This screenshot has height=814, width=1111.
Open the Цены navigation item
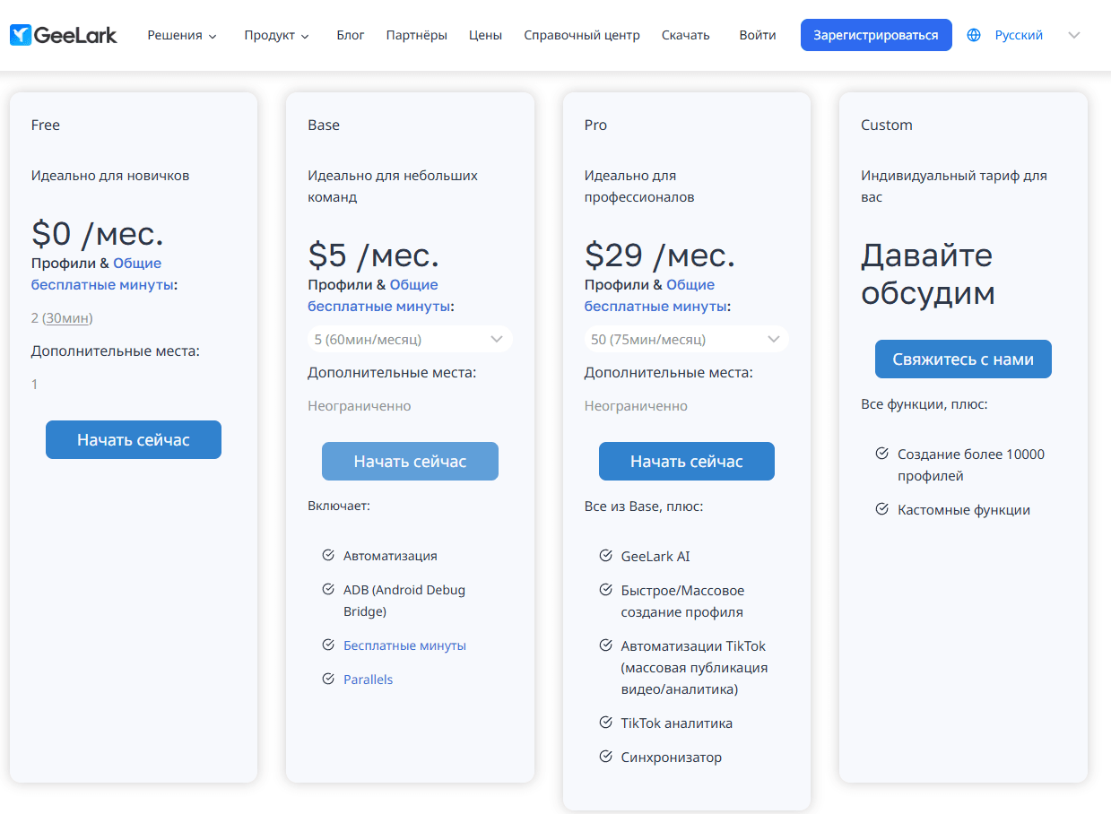click(485, 36)
